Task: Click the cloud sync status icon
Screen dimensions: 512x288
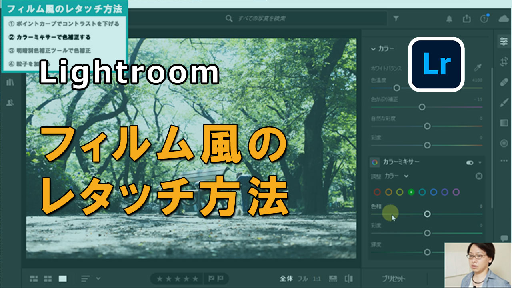Action: (504, 19)
